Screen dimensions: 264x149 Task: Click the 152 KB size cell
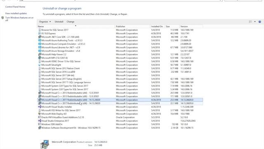[x=175, y=124]
